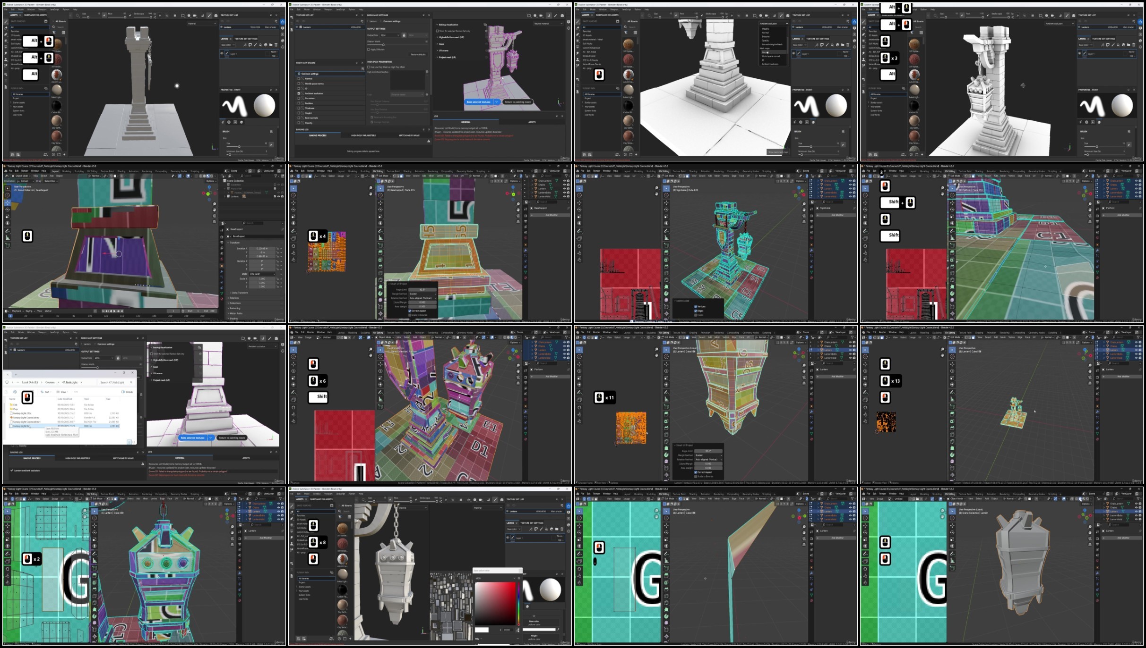Open a new File Explorer tab with plus
Screen dimensions: 1146x648
coord(16,375)
